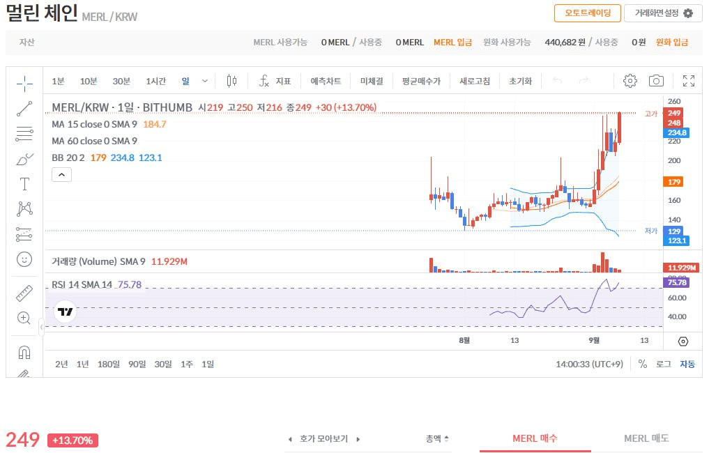Toggle 로그 logarithmic scale
The width and height of the screenshot is (709, 453).
click(663, 364)
